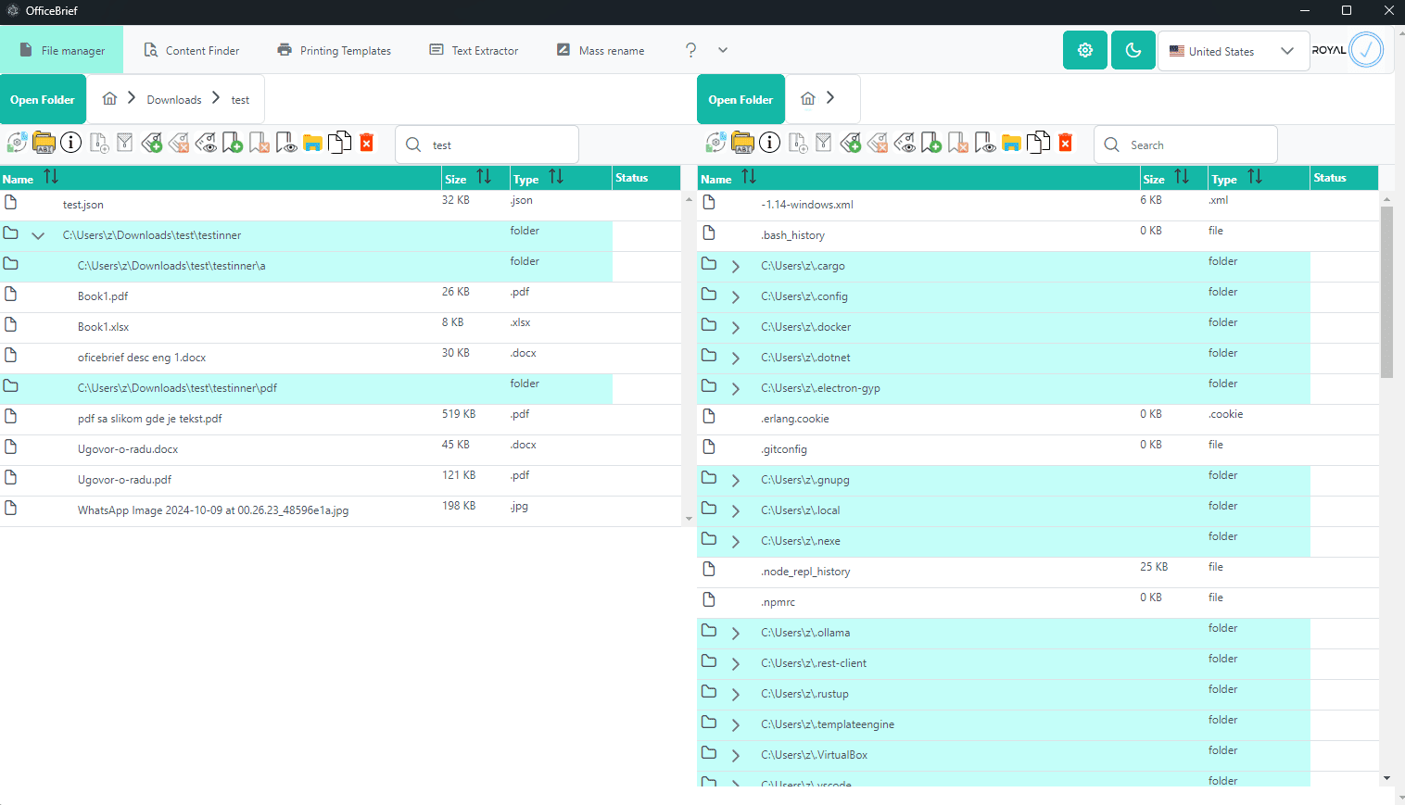
Task: Click the remove tag icon in left pane toolbar
Action: tap(179, 143)
